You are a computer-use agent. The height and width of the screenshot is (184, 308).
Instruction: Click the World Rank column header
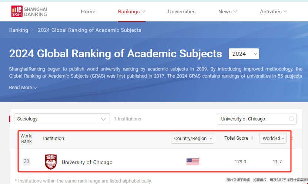tap(26, 139)
